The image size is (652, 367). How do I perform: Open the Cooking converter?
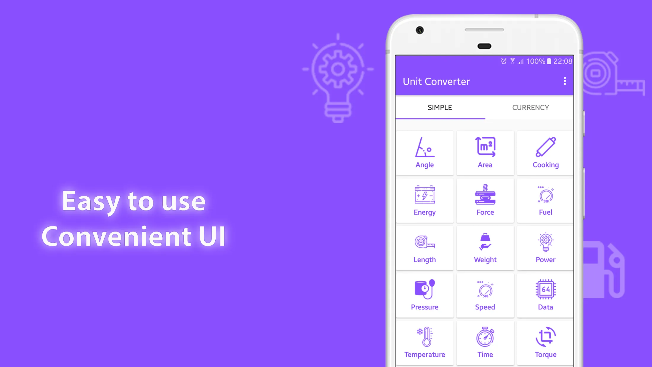click(545, 152)
